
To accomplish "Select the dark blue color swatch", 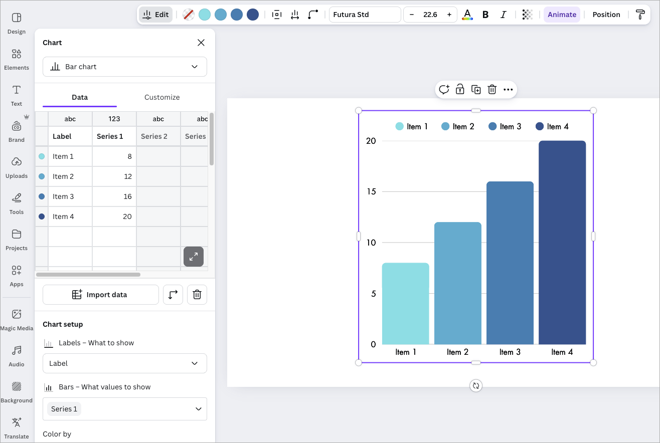I will [x=253, y=15].
